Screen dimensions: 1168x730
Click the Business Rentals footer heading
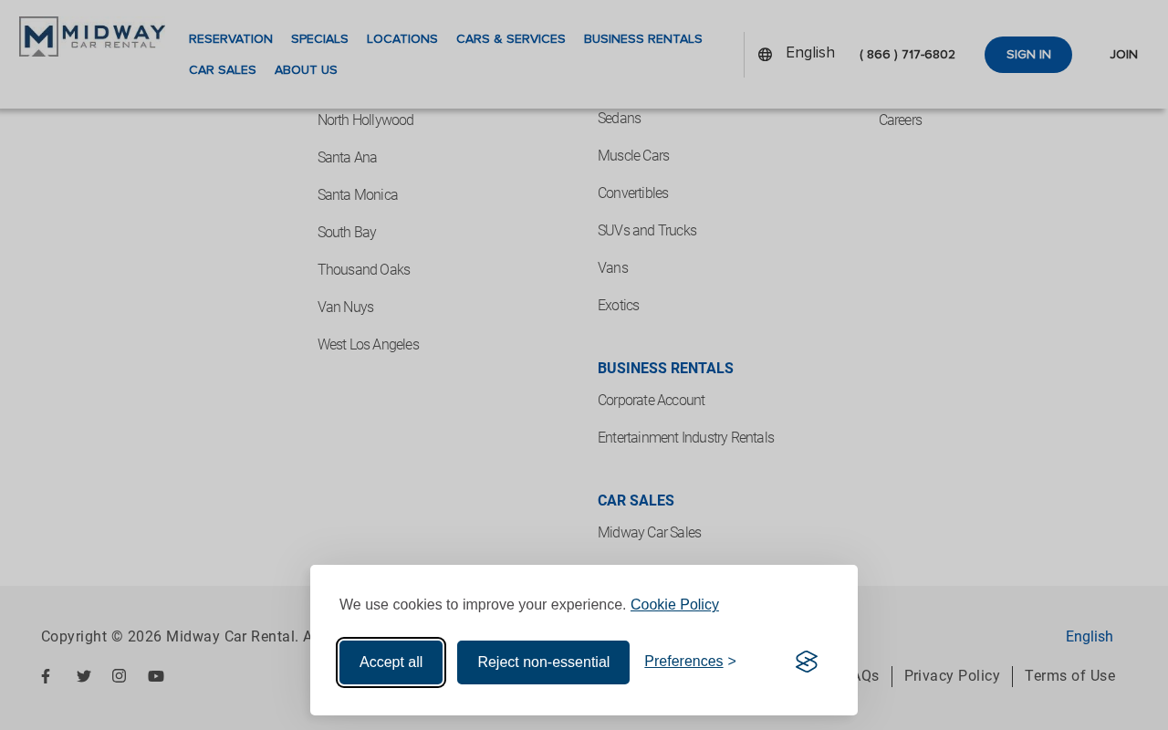point(665,369)
